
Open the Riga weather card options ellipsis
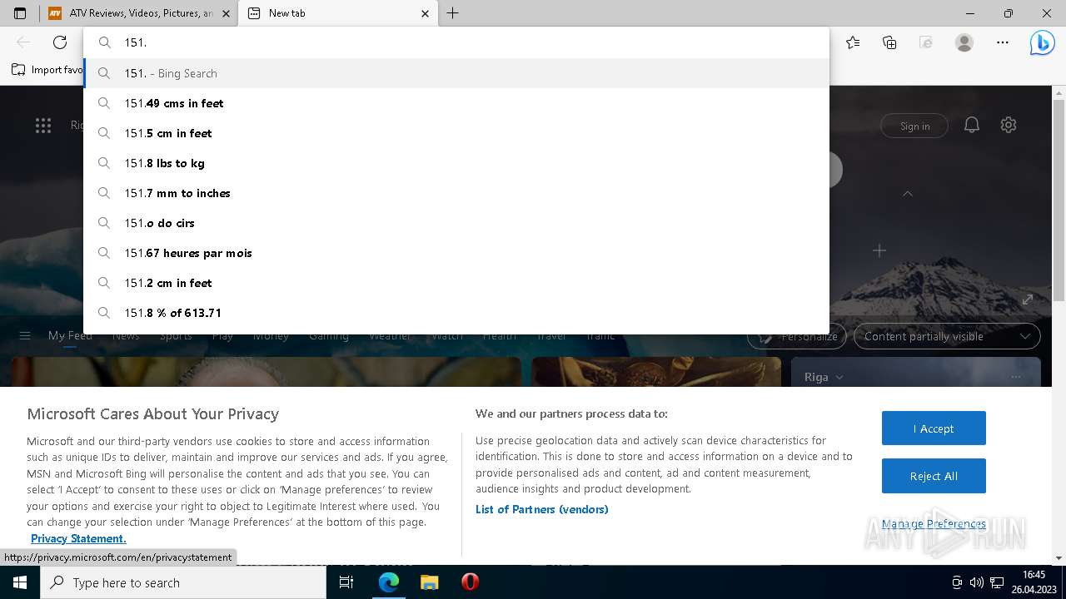point(1015,377)
